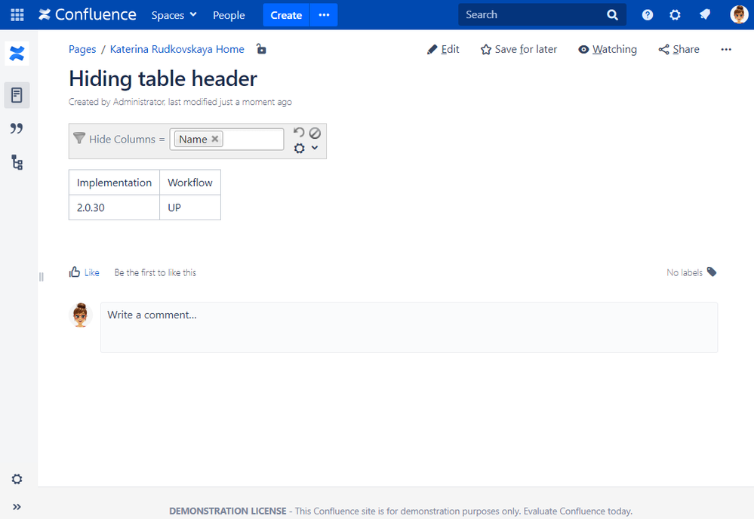Click the clear filters circle-slash icon
Image resolution: width=754 pixels, height=519 pixels.
tap(315, 133)
